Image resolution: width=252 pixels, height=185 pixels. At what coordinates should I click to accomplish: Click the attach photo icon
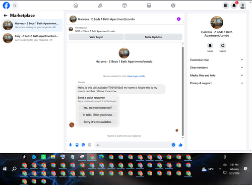tap(77, 145)
